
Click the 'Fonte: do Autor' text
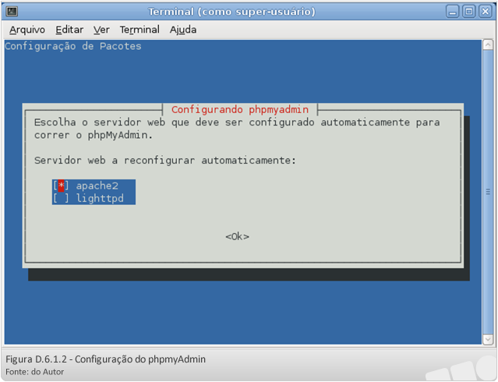coord(34,372)
